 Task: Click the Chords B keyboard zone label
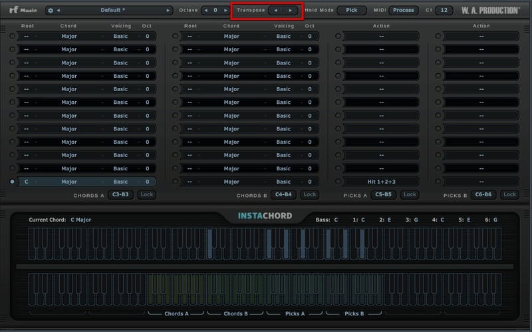(x=235, y=313)
